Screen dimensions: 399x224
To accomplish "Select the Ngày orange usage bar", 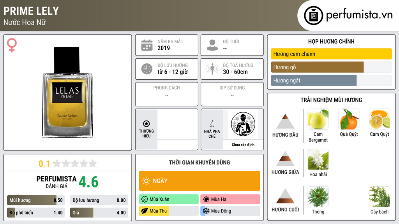I will [199, 181].
